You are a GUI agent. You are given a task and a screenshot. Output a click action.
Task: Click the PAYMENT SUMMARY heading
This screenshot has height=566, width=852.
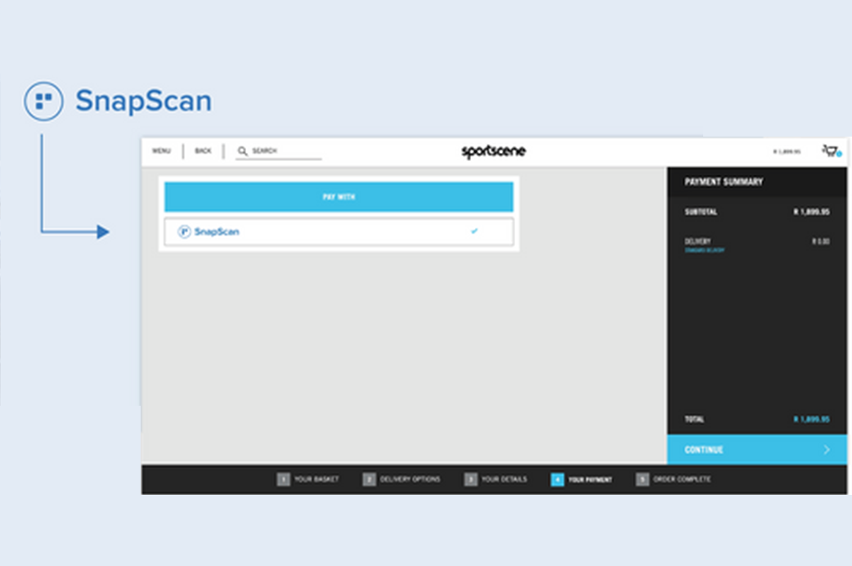pyautogui.click(x=724, y=182)
